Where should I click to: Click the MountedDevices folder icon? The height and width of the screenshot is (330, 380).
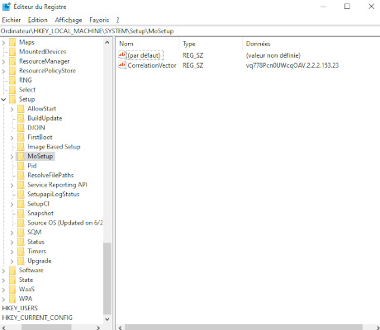(x=12, y=52)
